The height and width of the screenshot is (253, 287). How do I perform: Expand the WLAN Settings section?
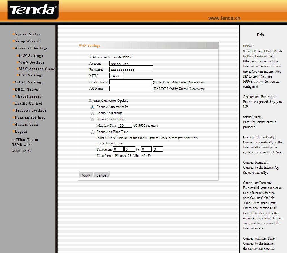(29, 82)
